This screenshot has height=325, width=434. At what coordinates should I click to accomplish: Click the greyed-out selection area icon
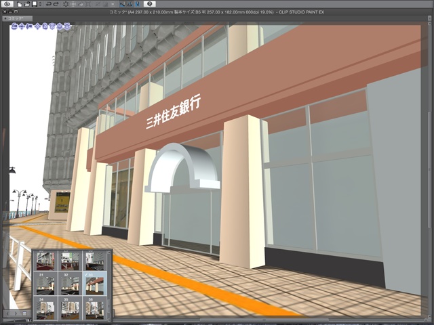coord(74,4)
